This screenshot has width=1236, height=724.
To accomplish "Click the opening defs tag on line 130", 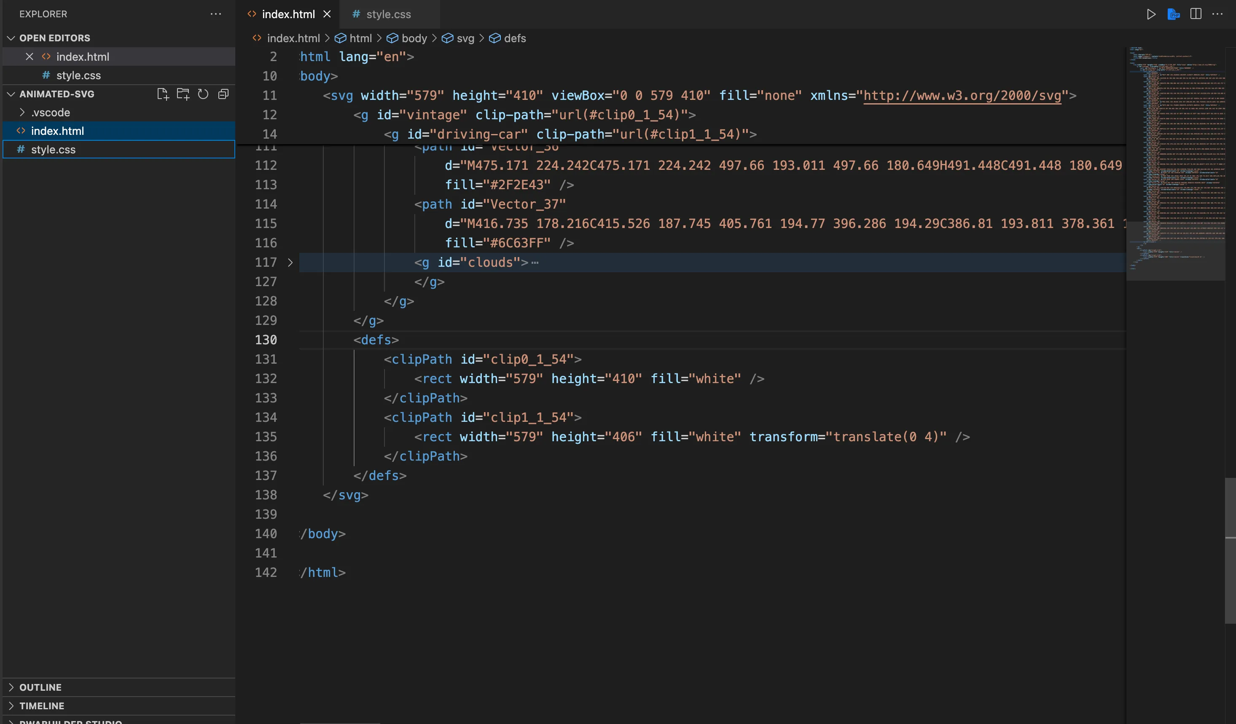I will pos(376,340).
